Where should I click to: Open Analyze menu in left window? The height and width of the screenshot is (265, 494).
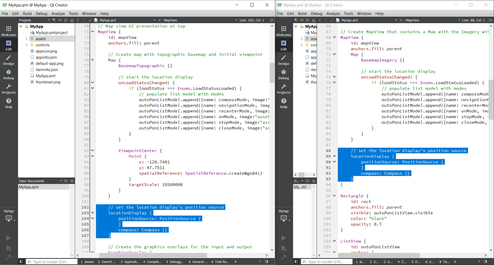tap(58, 14)
